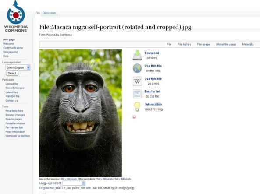260x194 pixels.
Task: Open the Language select dropdown below the image
Action: point(74,183)
